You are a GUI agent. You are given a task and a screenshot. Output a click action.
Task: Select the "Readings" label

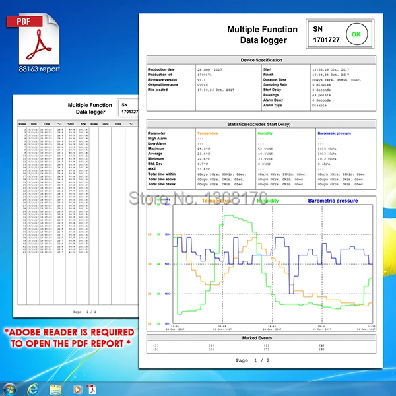[x=271, y=95]
